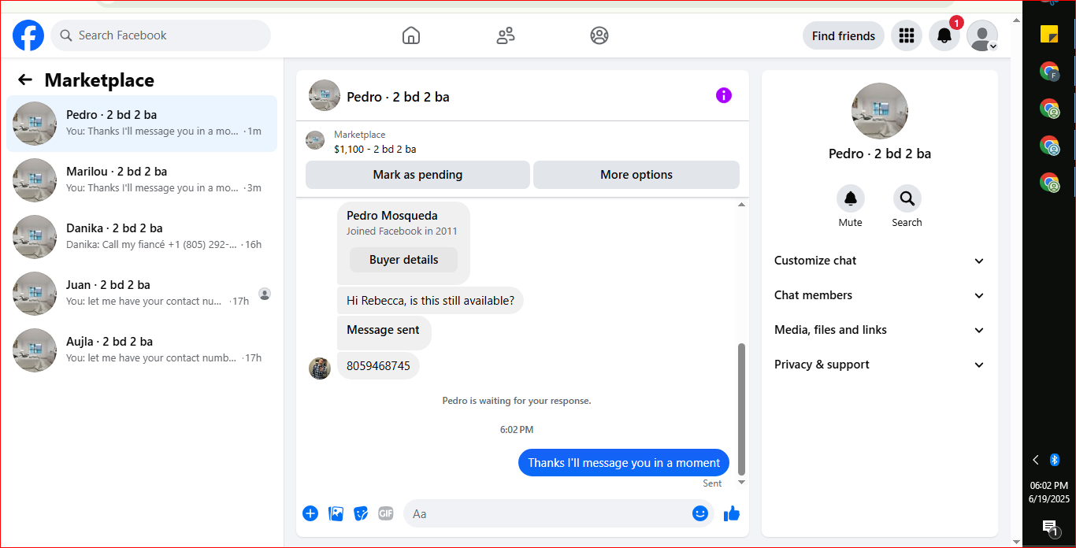Open the Windows notification center icon
Image resolution: width=1076 pixels, height=548 pixels.
[1049, 528]
